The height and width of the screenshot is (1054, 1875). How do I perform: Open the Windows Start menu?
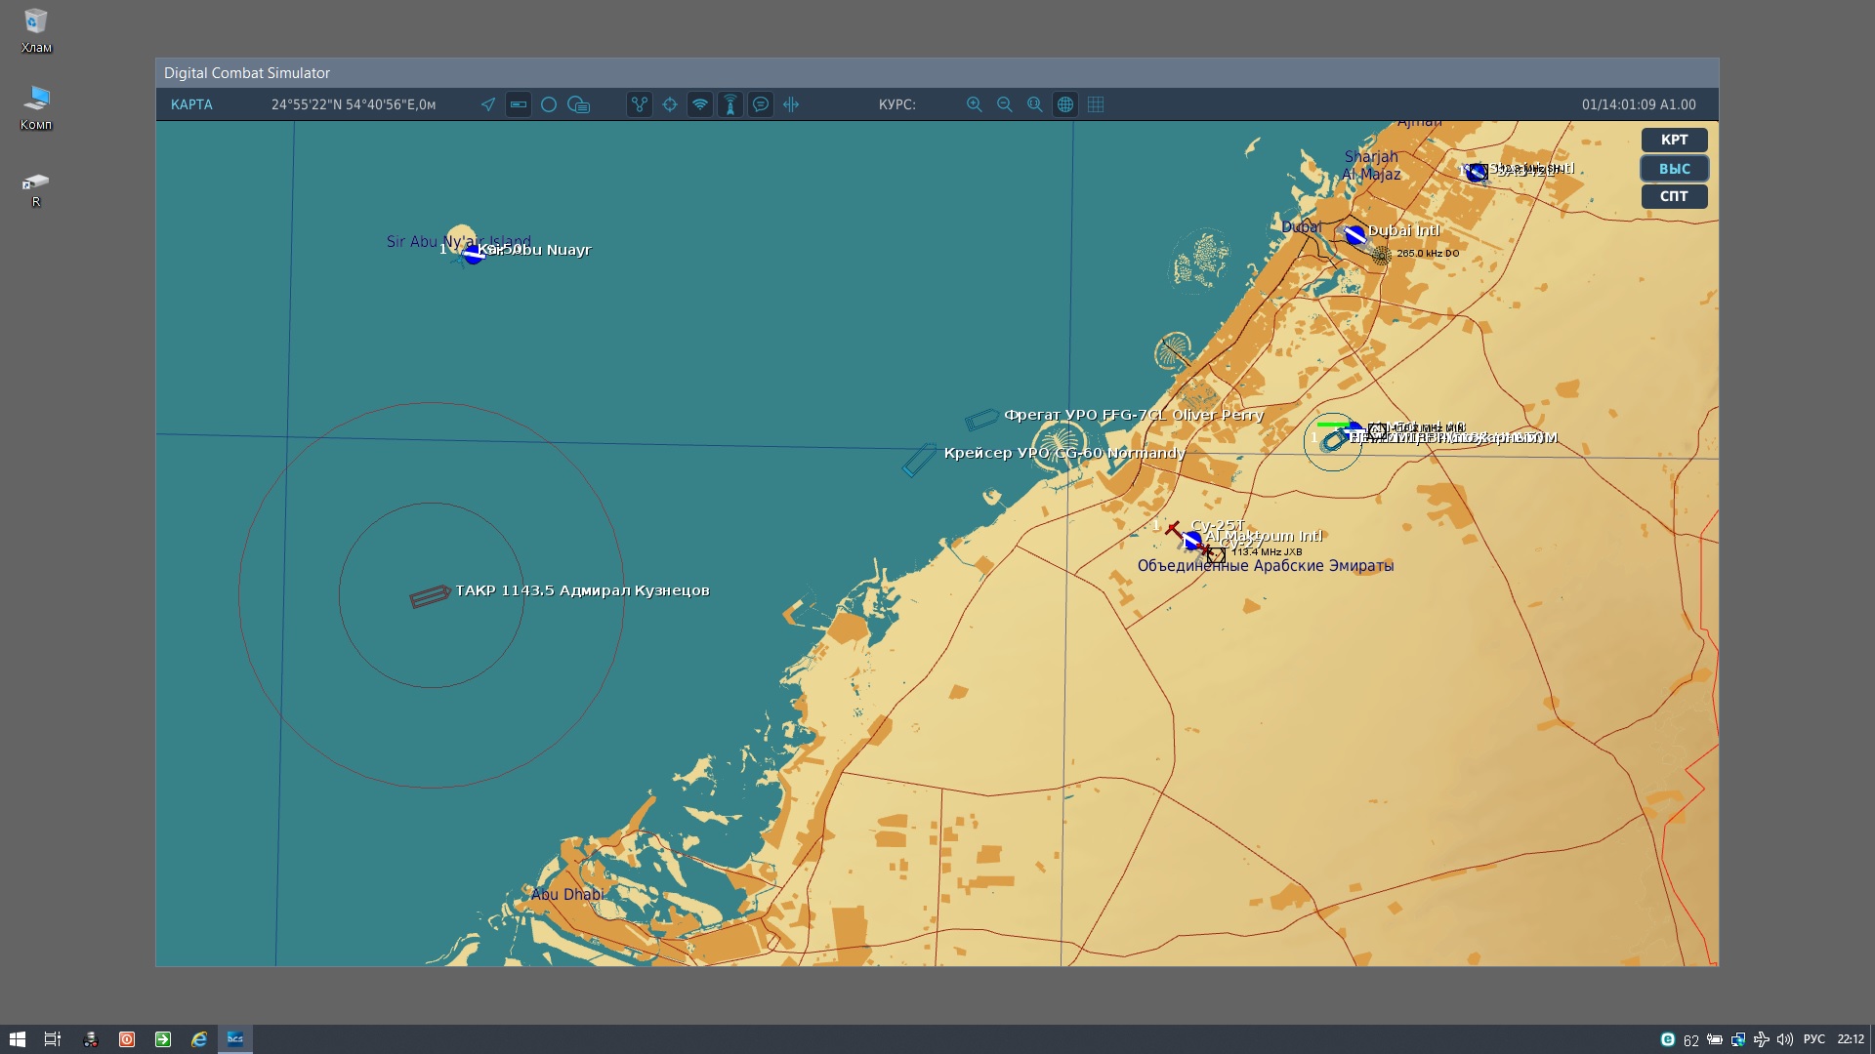(17, 1039)
